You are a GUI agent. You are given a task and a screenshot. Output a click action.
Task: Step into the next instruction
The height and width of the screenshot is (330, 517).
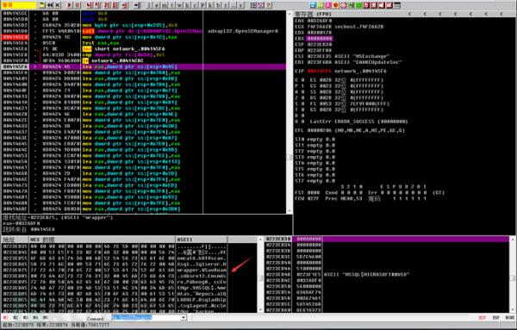coord(89,5)
